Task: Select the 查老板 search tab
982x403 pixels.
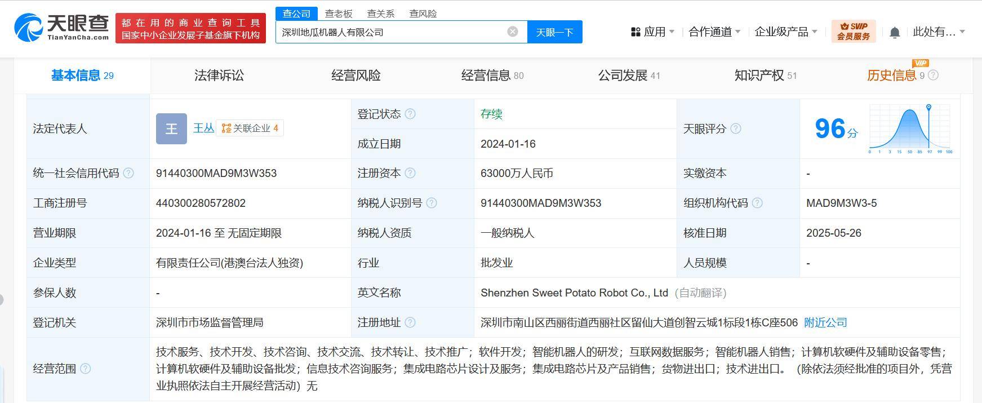Action: [339, 14]
